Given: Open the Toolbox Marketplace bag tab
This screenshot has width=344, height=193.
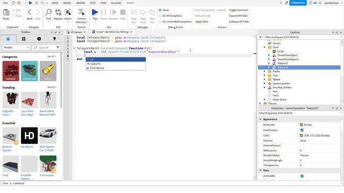Looking at the screenshot, I should pos(8,39).
